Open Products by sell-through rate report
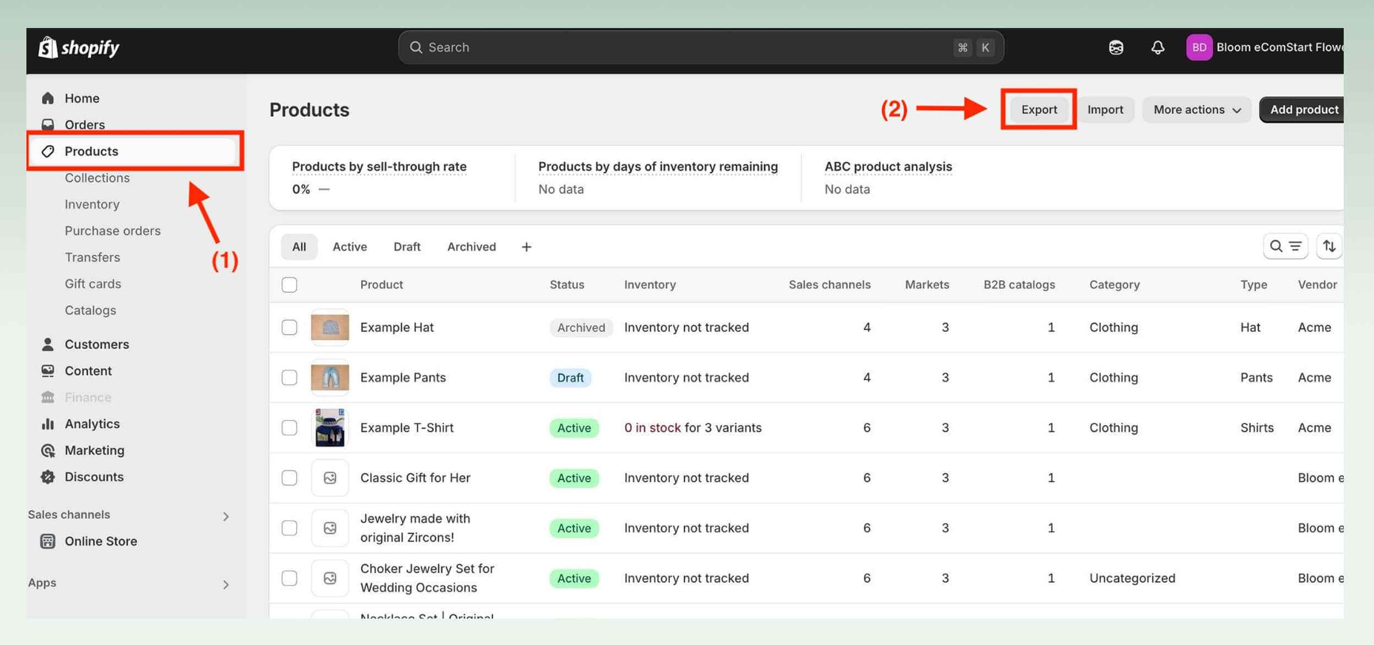Image resolution: width=1374 pixels, height=645 pixels. [x=379, y=166]
